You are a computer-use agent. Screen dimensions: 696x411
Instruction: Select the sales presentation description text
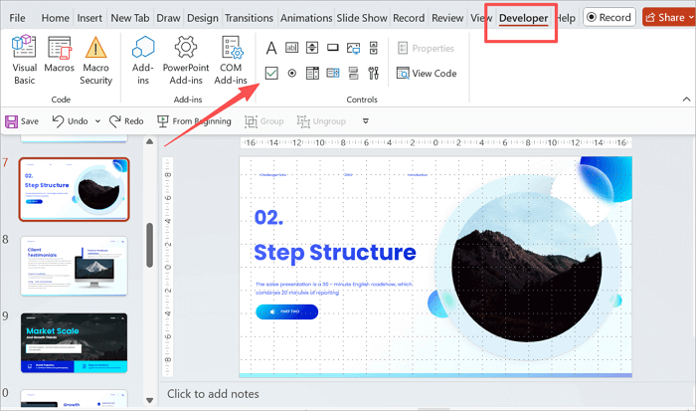click(x=334, y=288)
